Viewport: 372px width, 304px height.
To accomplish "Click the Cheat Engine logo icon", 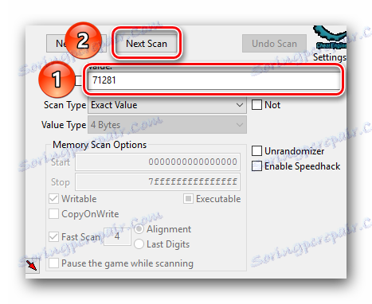I will point(330,37).
